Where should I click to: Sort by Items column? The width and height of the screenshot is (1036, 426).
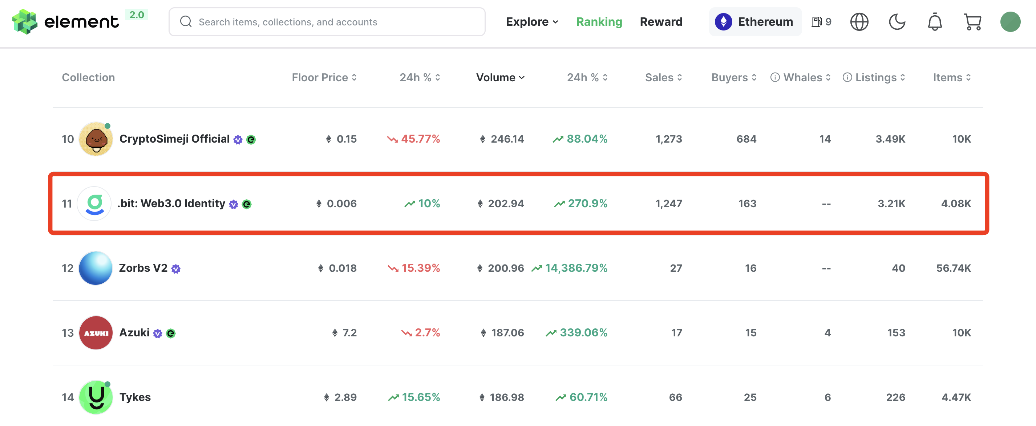point(952,77)
